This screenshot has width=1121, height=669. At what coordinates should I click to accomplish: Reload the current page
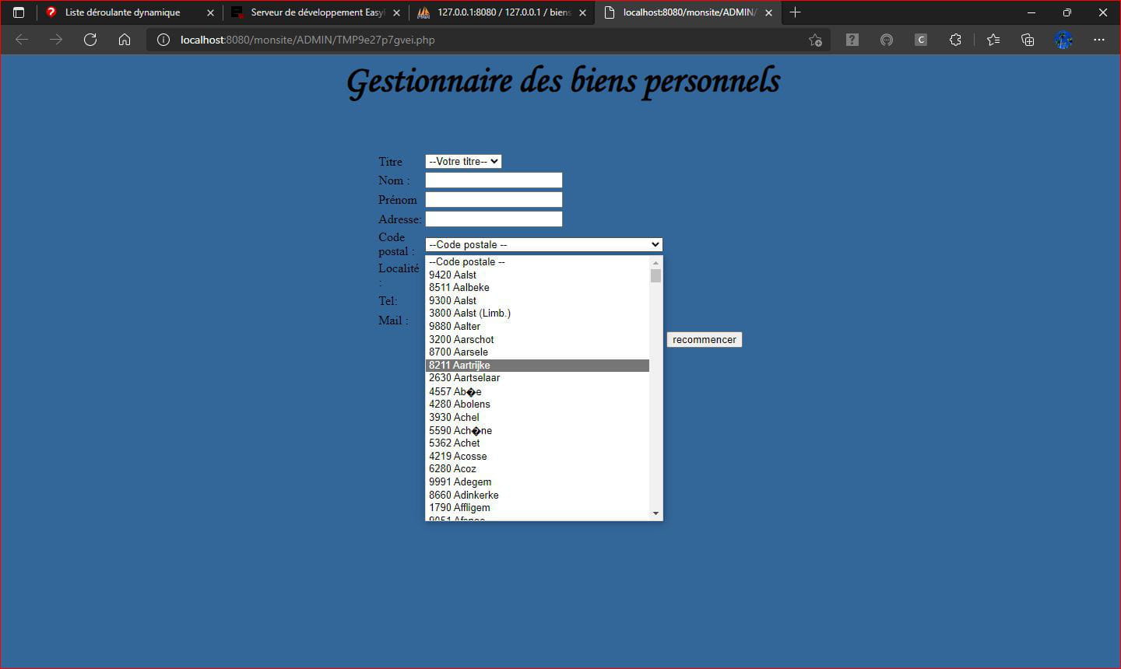click(90, 40)
